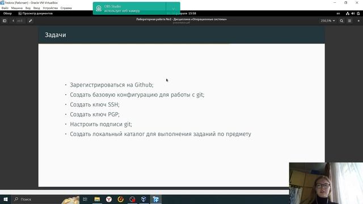Viewport: 363px width, 204px height.
Task: Switch the en keyboard layout indicator
Action: click(x=338, y=14)
